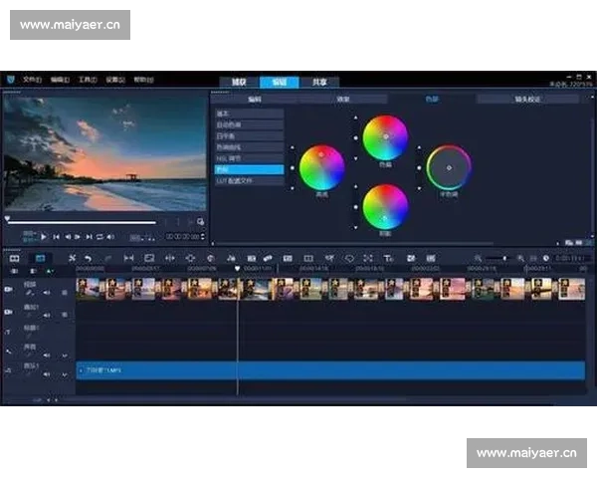Click the volume speaker icon under preview

(x=110, y=236)
